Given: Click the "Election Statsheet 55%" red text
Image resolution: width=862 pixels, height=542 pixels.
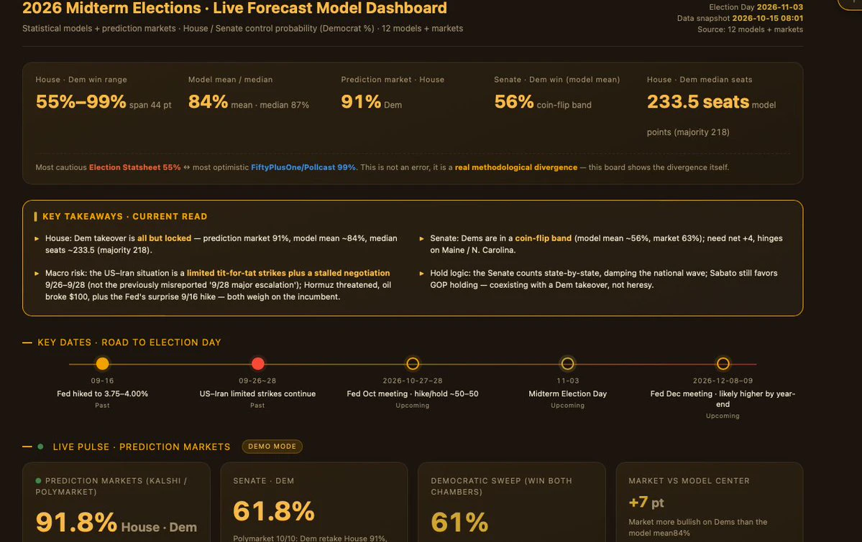Looking at the screenshot, I should click(x=134, y=167).
